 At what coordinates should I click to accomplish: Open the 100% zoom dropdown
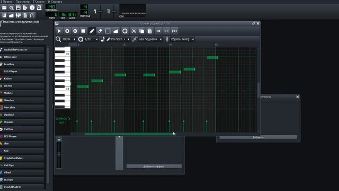[69, 39]
